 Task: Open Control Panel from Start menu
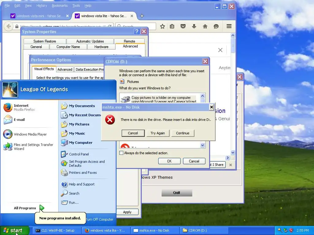pos(75,154)
